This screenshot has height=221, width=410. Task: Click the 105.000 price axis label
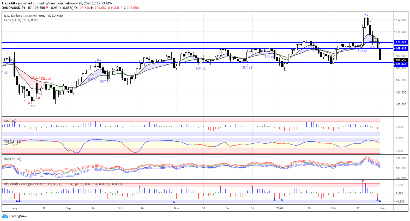point(401,104)
